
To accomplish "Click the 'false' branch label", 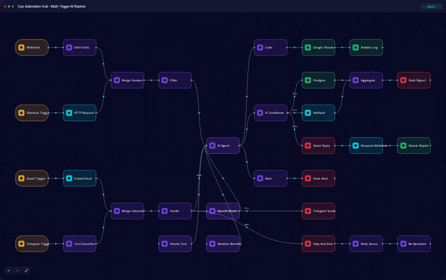I will (x=295, y=126).
